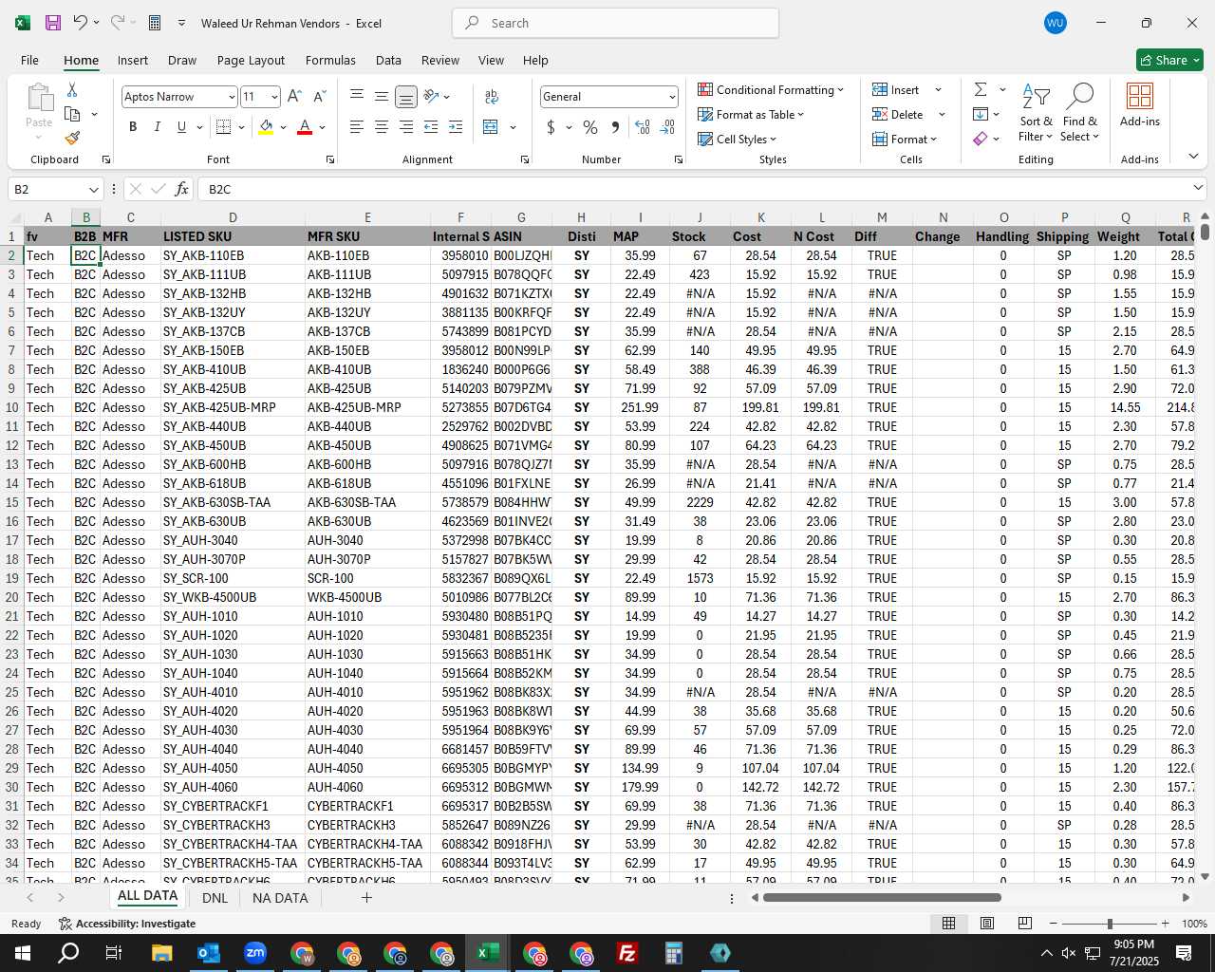Viewport: 1215px width, 972px height.
Task: Align text to the middle
Action: coord(382,96)
